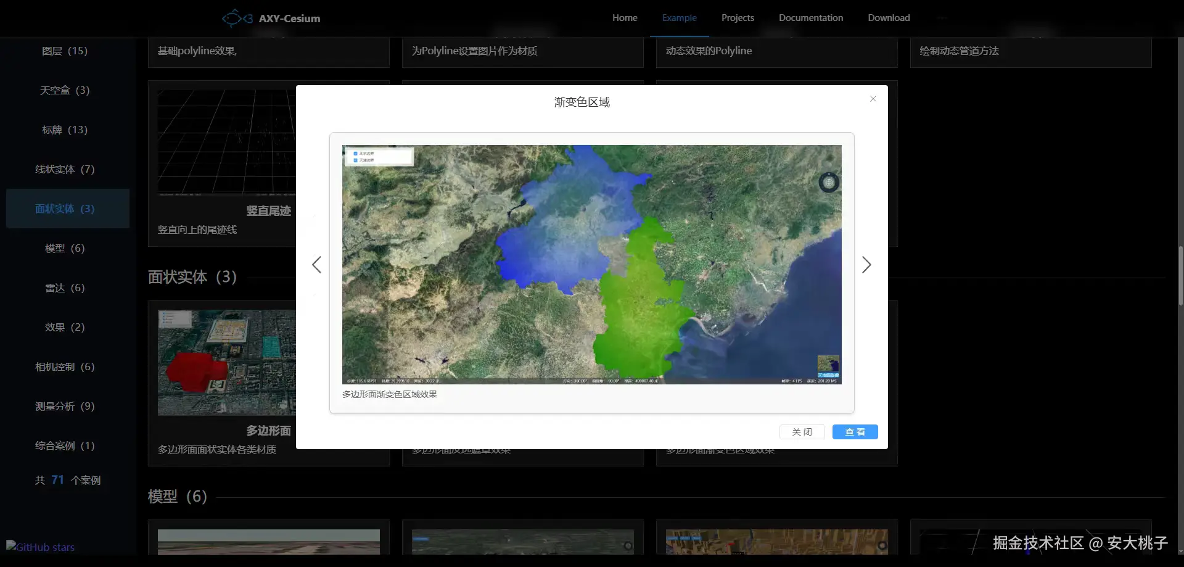The image size is (1184, 567).
Task: Close the 渐变色区域 dialog with X
Action: pyautogui.click(x=873, y=99)
